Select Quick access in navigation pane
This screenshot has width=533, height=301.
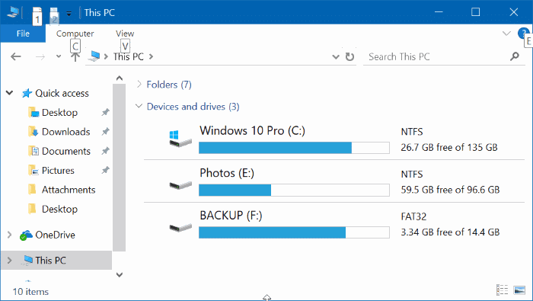(x=62, y=93)
